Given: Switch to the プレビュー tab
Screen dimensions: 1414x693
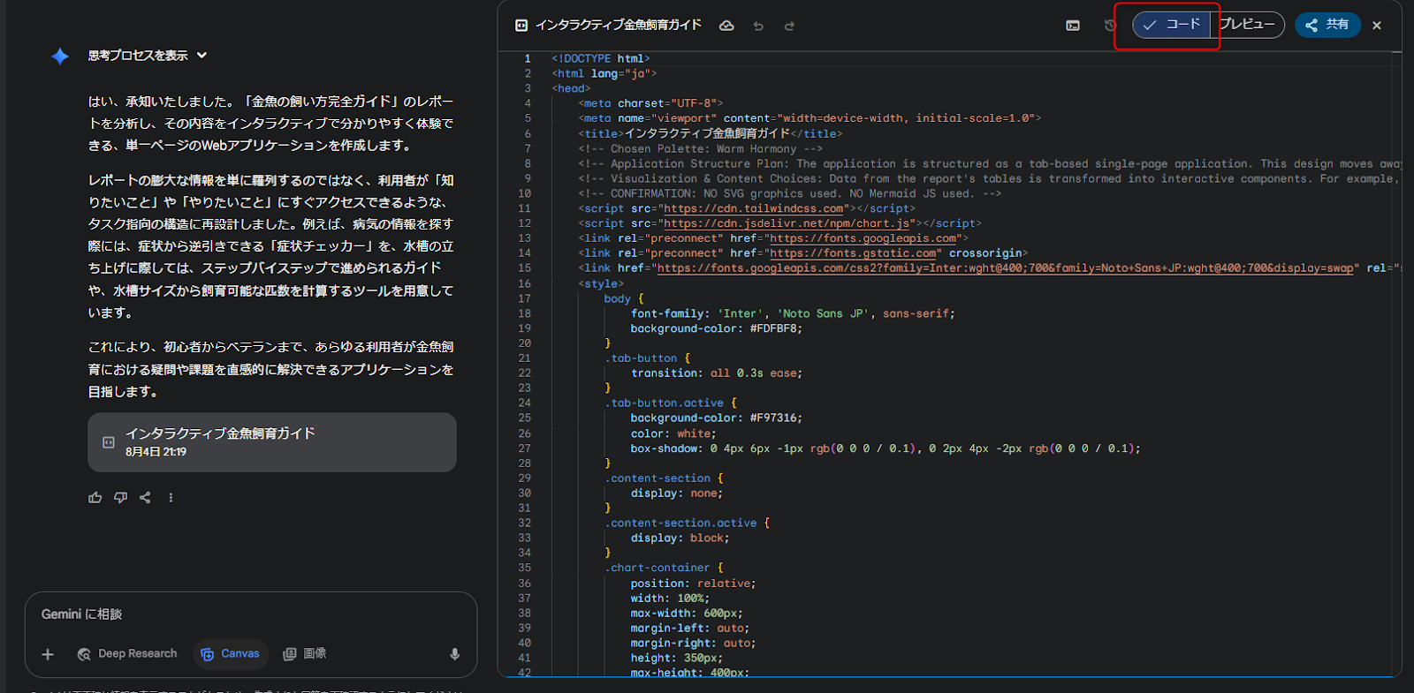Looking at the screenshot, I should (x=1247, y=25).
